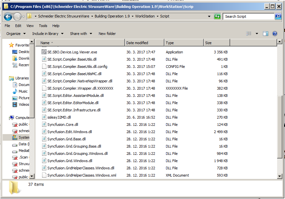Open the address bar history dropdown arrow
The image size is (285, 199).
(209, 16)
